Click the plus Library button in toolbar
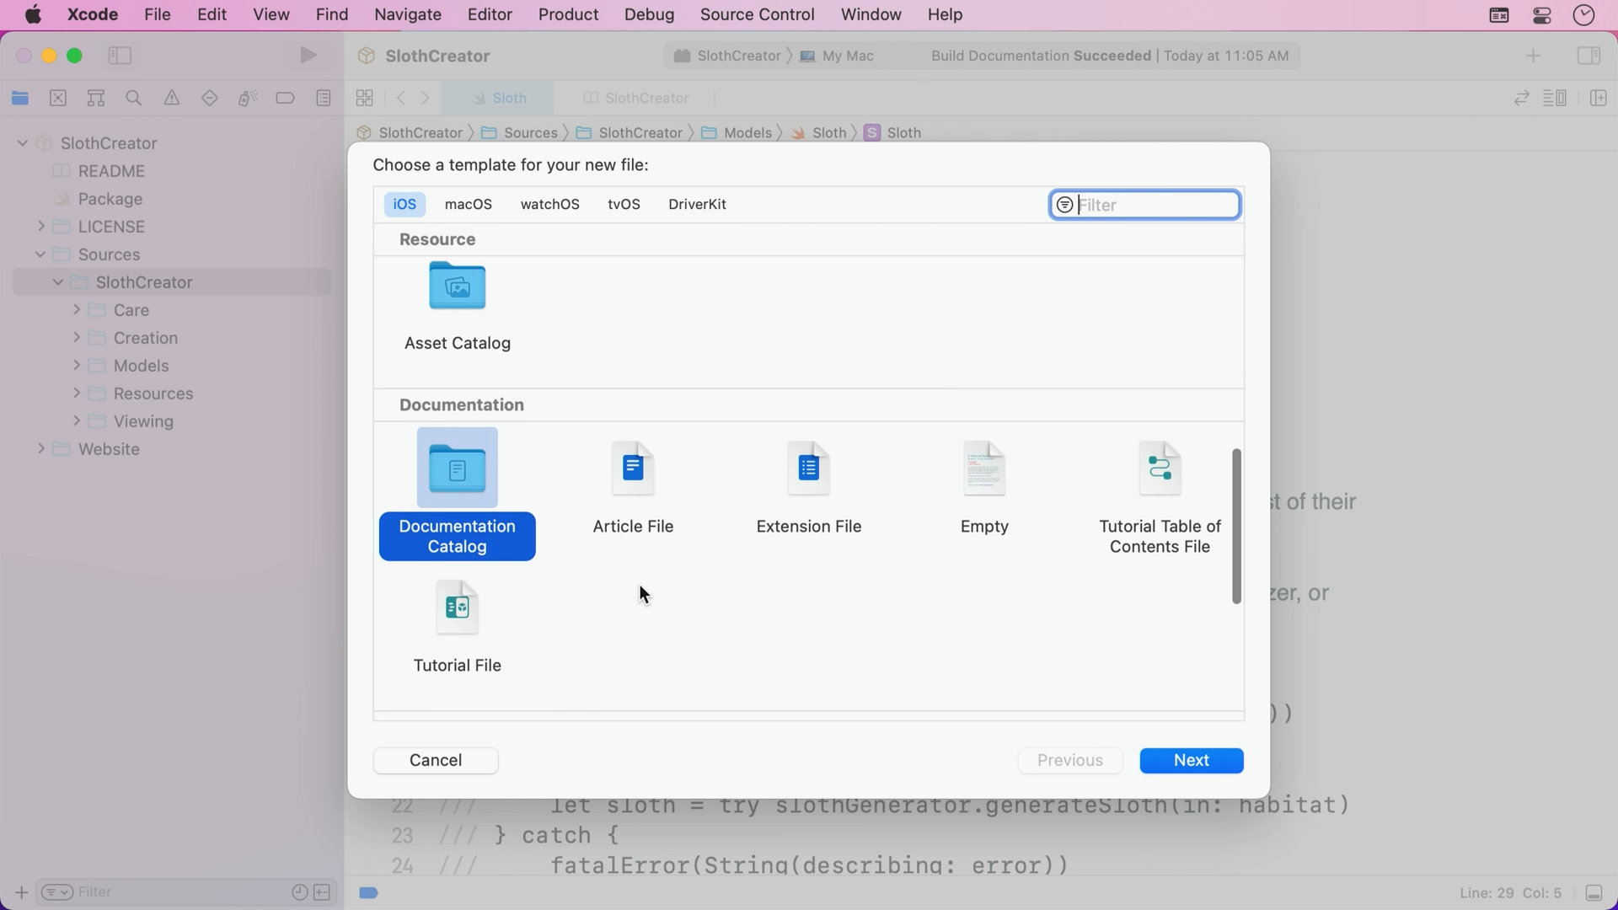Screen dimensions: 1618x910 click(1533, 56)
